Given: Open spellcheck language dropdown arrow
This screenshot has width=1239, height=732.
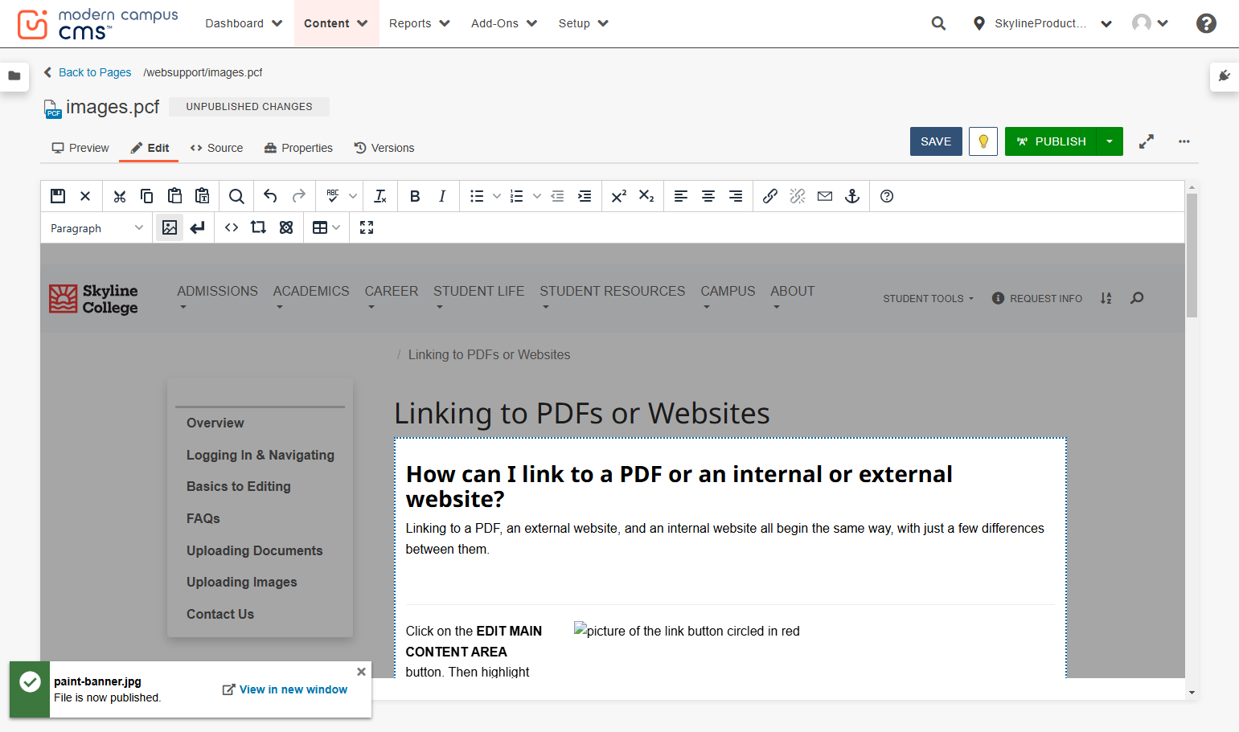Looking at the screenshot, I should pyautogui.click(x=353, y=196).
